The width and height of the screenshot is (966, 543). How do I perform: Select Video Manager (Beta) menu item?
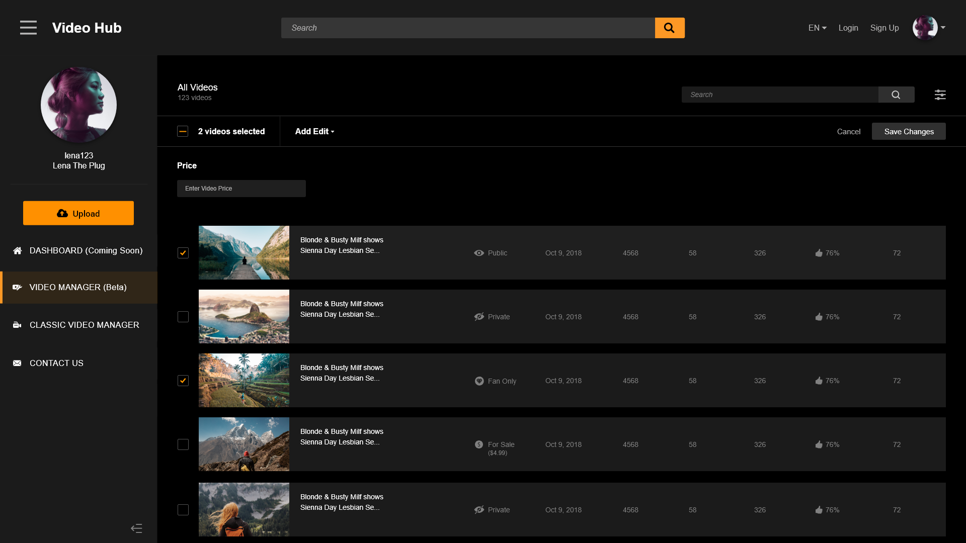78,287
